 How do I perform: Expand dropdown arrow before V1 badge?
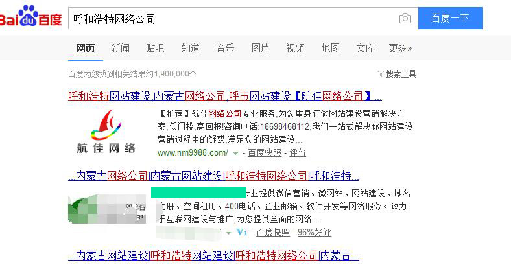point(228,232)
